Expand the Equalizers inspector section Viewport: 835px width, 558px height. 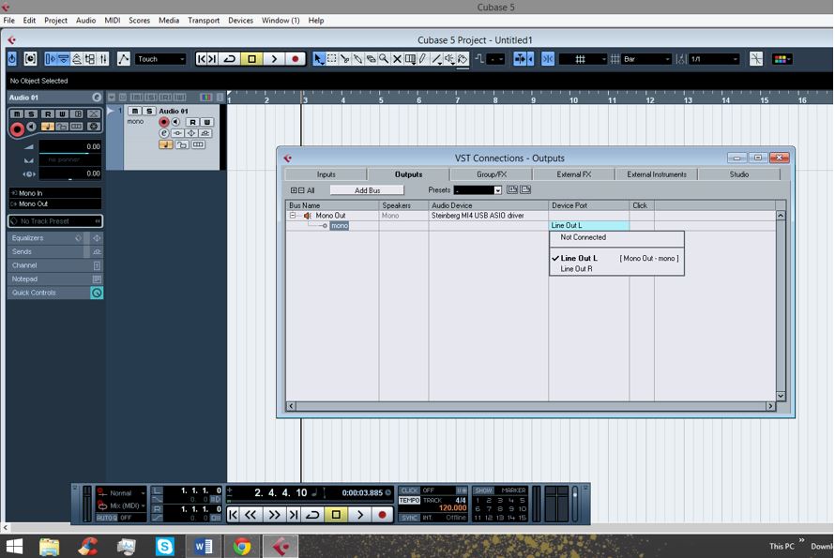[x=46, y=238]
